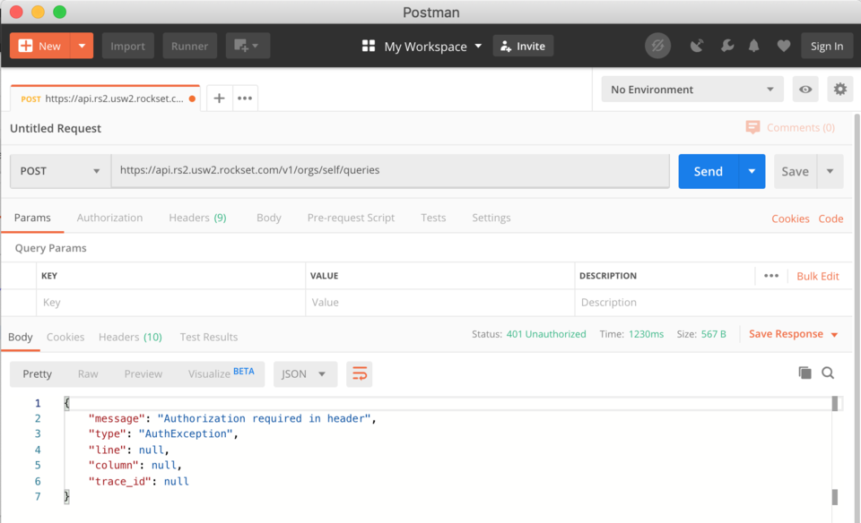Switch to the Authorization tab
Screen dimensions: 861x523
(x=109, y=218)
